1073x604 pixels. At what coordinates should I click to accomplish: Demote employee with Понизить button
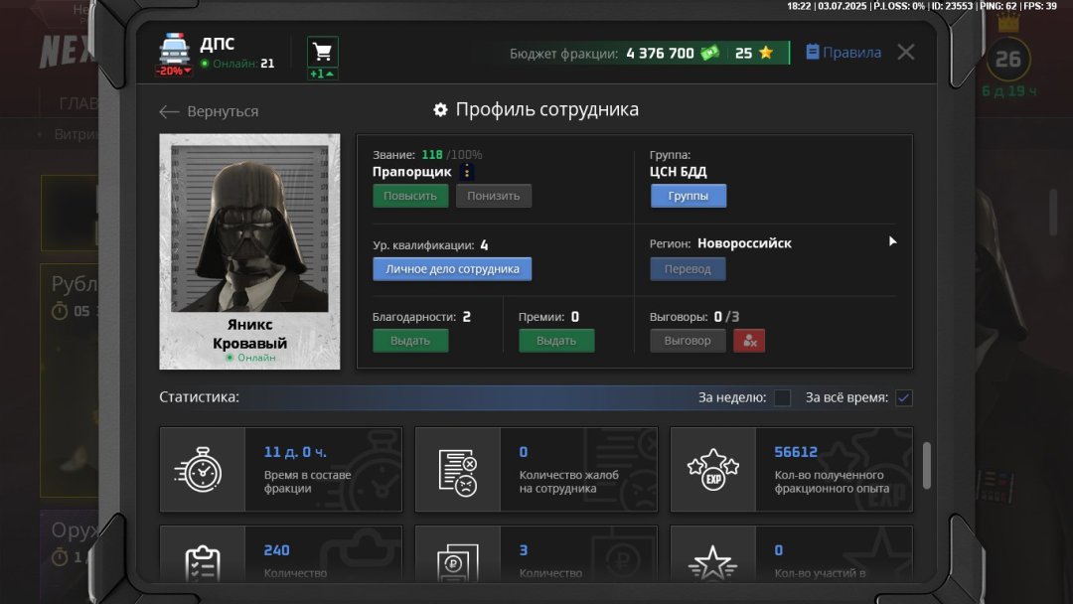[494, 196]
